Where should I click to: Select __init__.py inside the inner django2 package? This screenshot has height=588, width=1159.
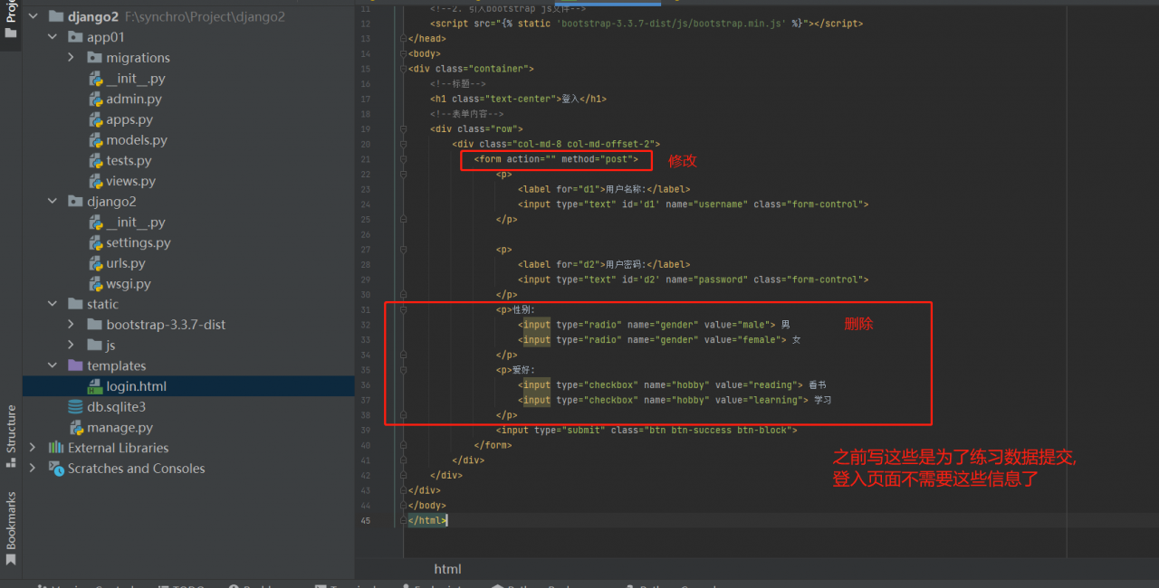point(136,223)
